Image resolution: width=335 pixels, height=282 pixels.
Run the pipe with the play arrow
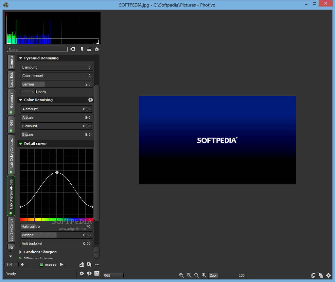62,264
